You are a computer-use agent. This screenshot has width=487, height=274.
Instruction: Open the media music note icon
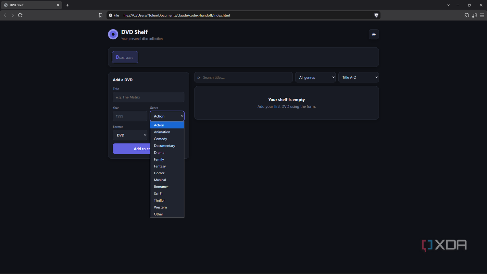[474, 15]
